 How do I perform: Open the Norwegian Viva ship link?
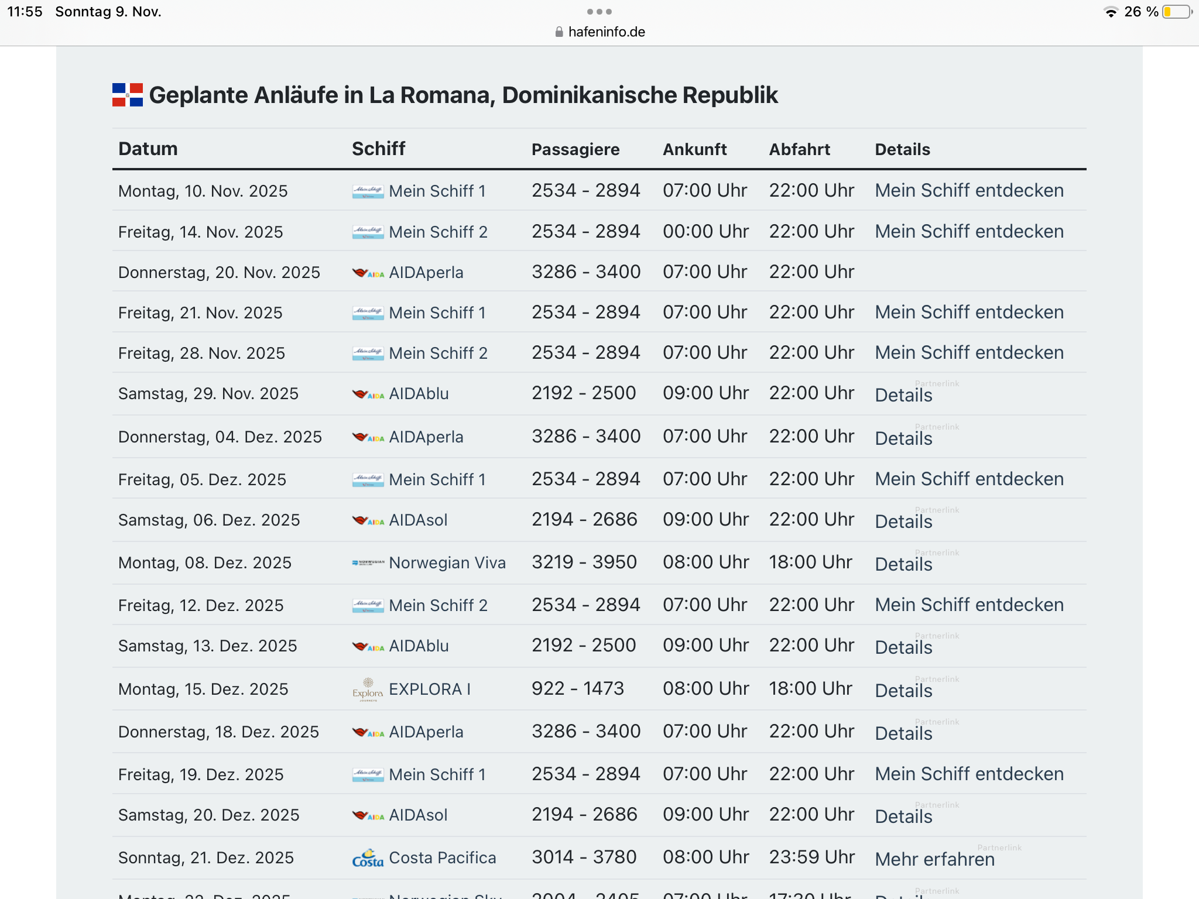click(447, 563)
